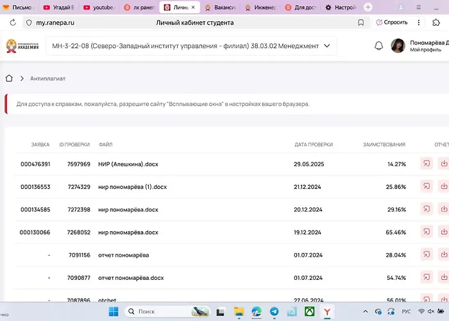
Task: Click the notification bell icon
Action: click(378, 46)
